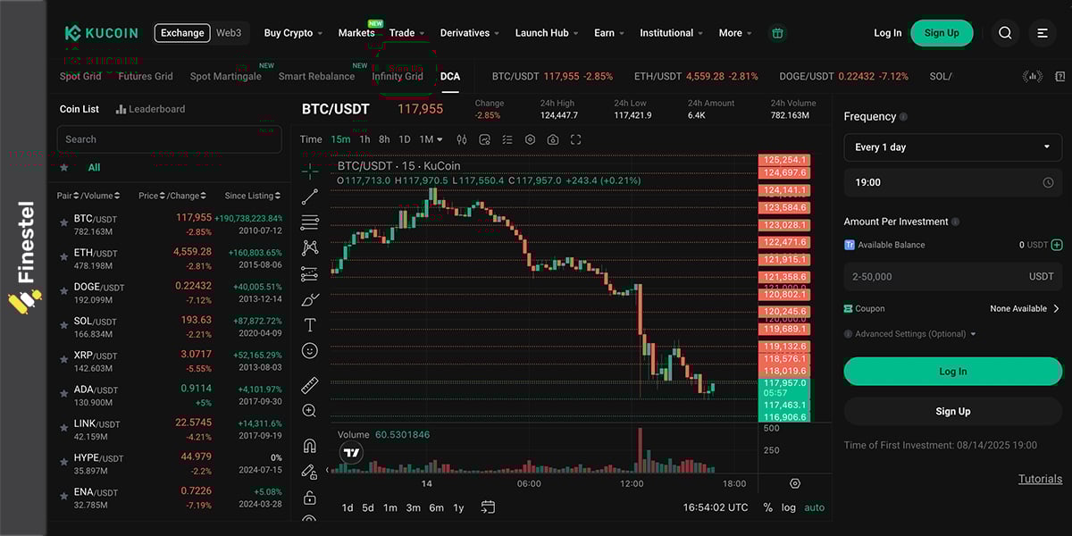
Task: Expand the Earn menu
Action: tap(609, 33)
